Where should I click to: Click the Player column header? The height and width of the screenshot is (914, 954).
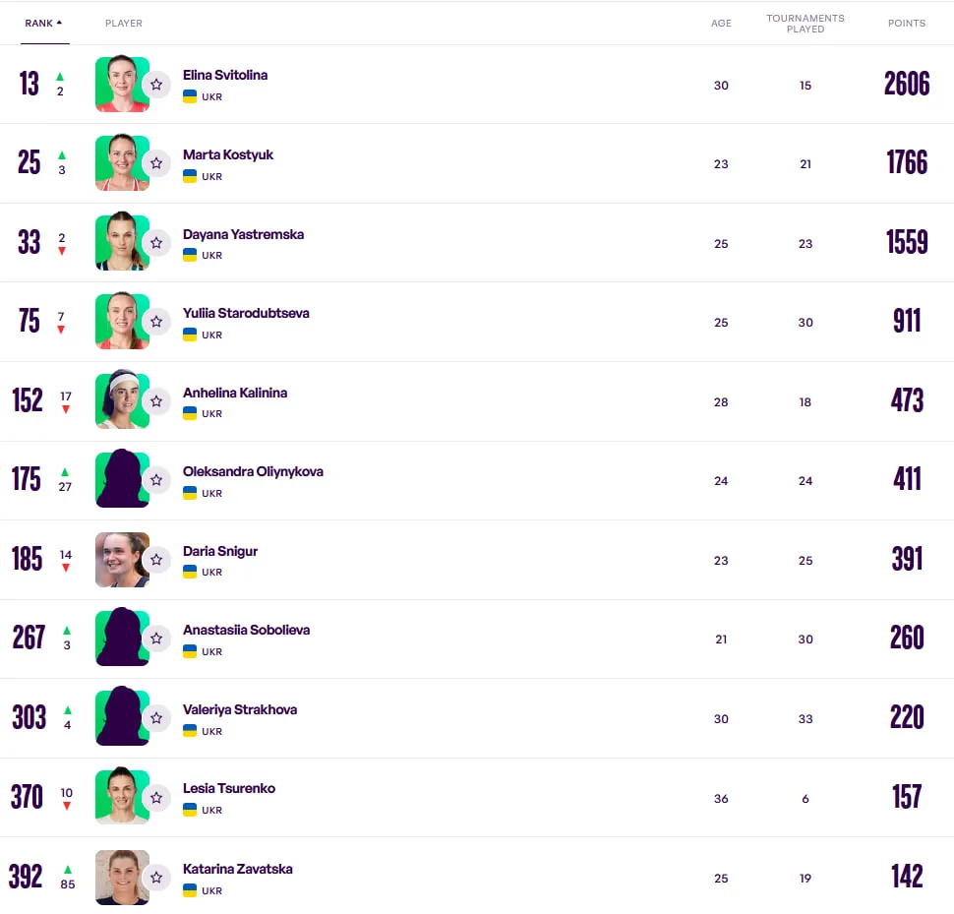tap(124, 24)
